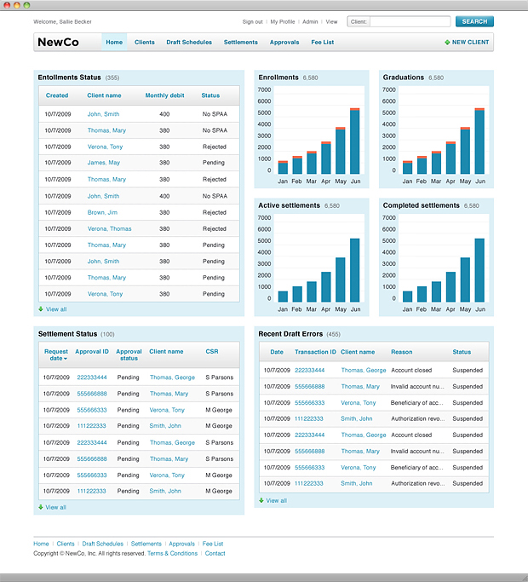528x582 pixels.
Task: Click Terms & Conditions in the footer
Action: click(x=172, y=554)
